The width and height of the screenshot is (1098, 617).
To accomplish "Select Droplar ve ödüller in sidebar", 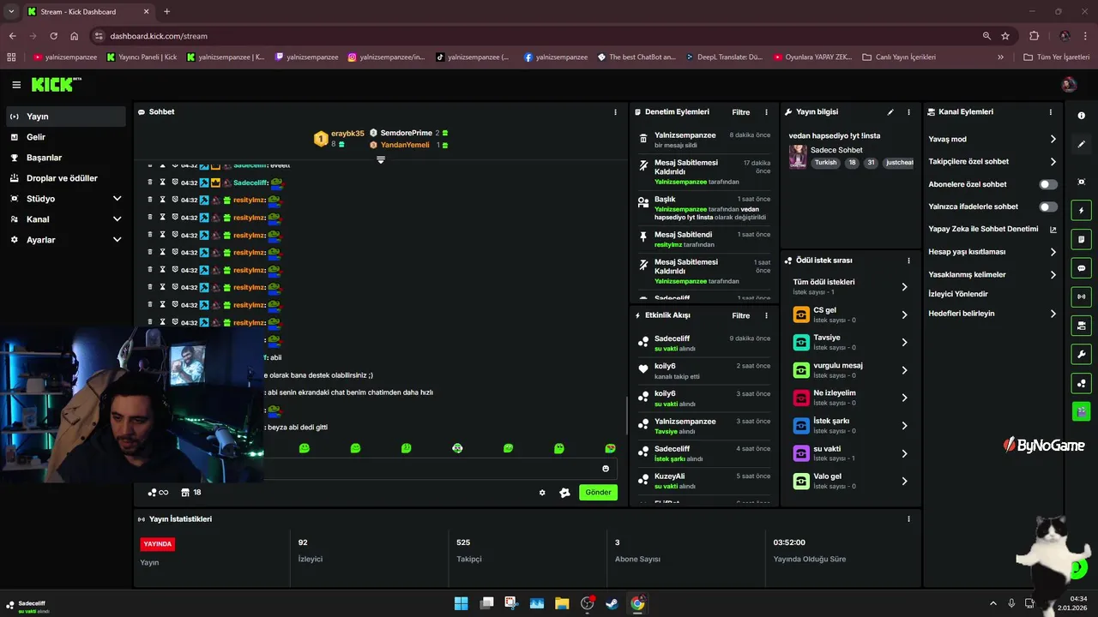I will 65,178.
